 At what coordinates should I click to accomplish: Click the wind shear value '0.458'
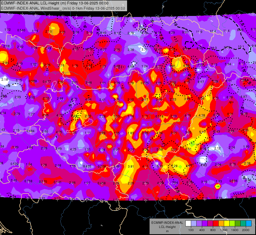[101, 183]
